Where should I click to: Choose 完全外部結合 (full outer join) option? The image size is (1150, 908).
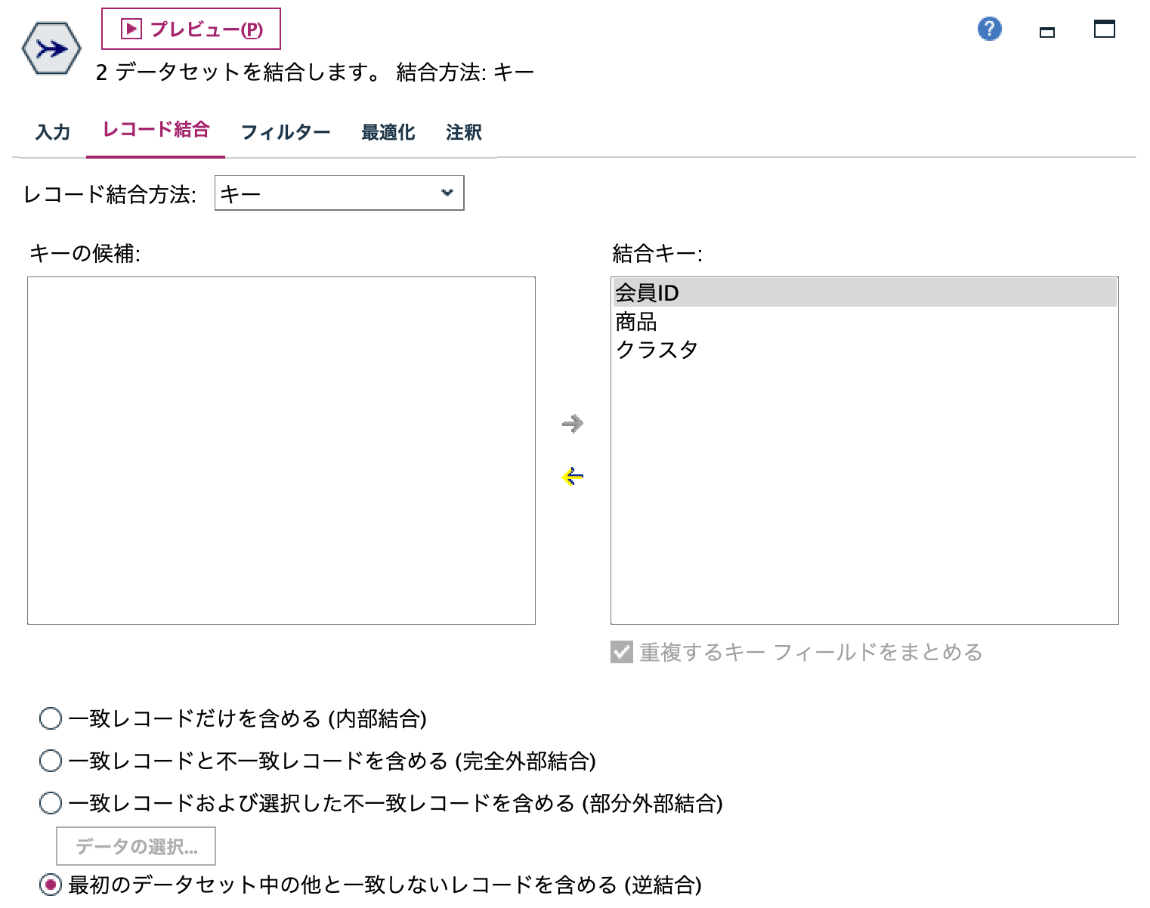(x=50, y=761)
